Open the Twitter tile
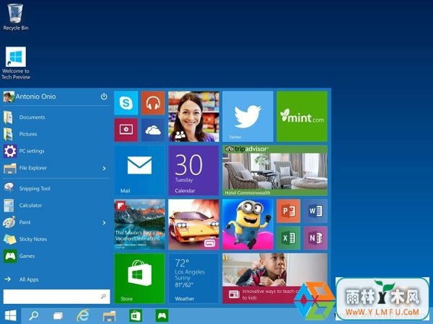 pyautogui.click(x=248, y=117)
